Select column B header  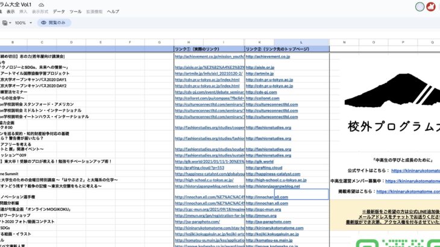coord(13,42)
